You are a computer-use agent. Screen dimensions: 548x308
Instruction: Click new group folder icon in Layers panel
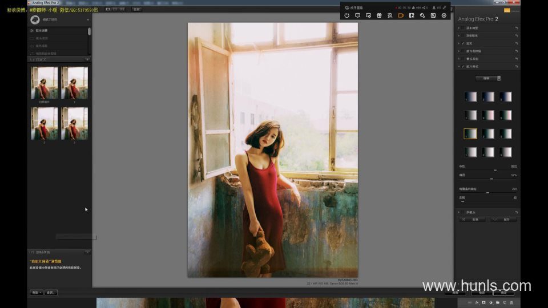tap(498, 303)
